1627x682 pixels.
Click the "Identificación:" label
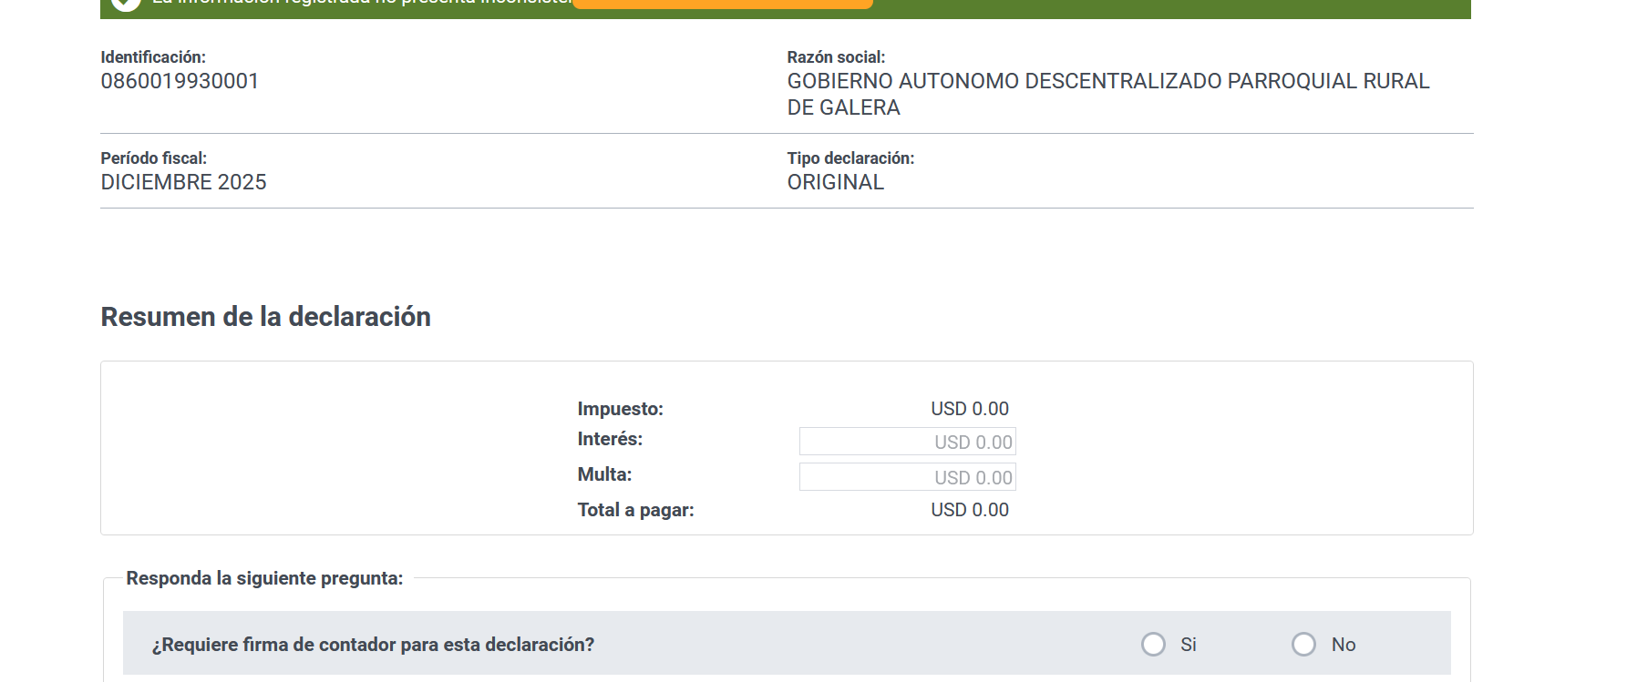tap(153, 57)
